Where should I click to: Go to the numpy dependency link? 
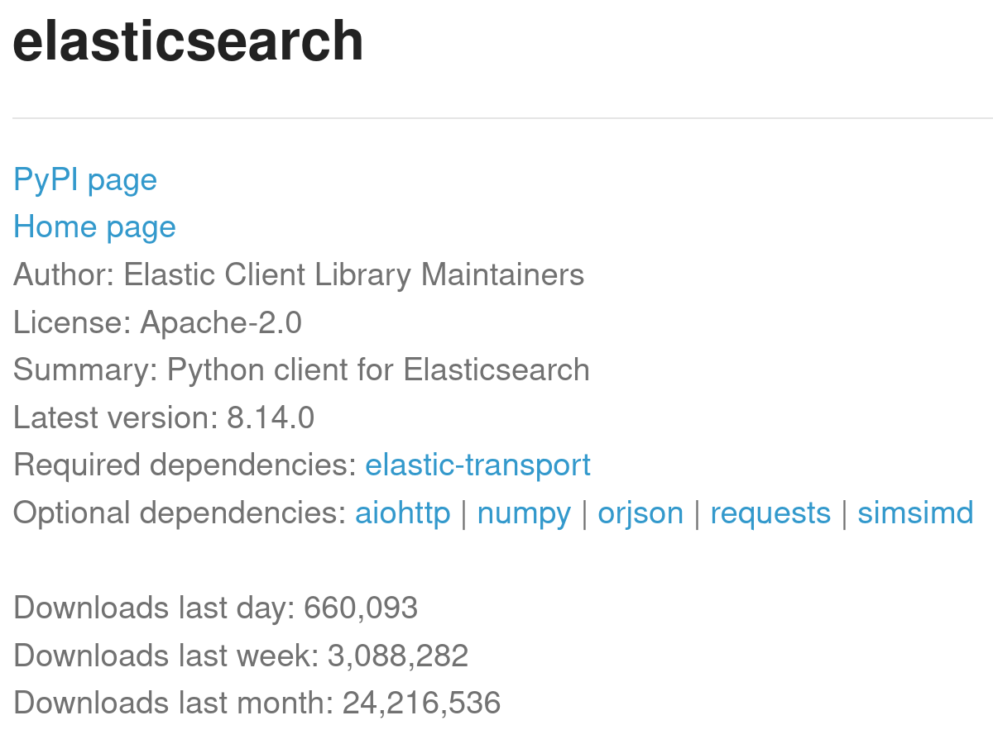524,513
